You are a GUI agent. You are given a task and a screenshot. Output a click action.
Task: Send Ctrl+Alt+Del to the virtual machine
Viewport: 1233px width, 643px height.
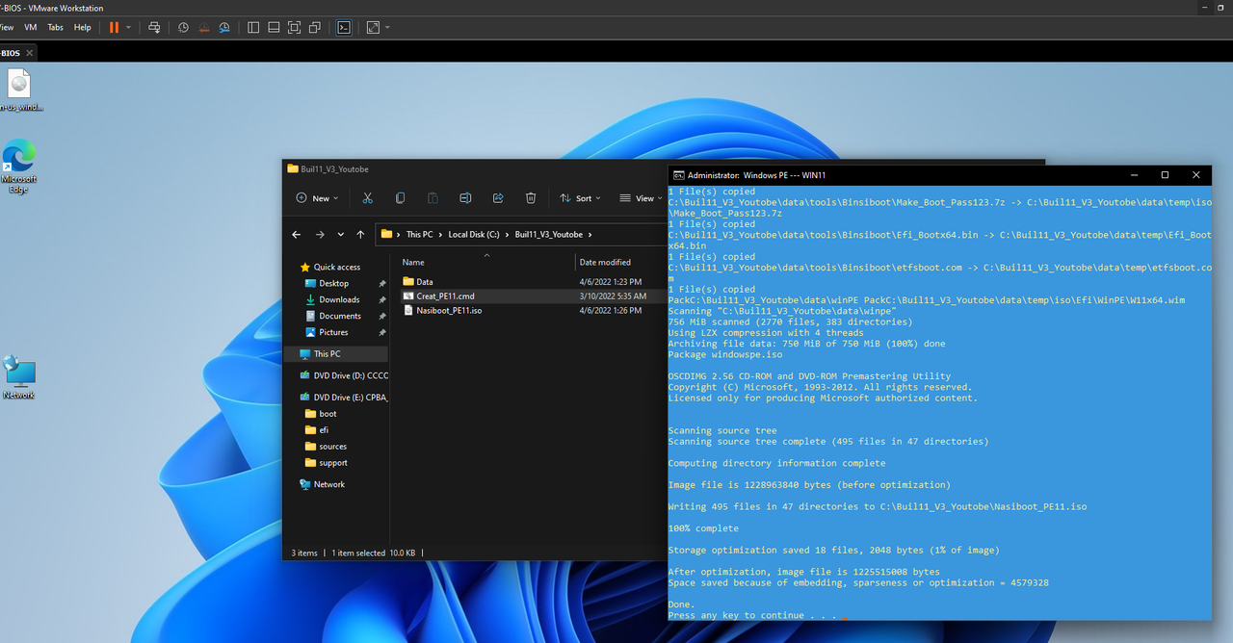(x=154, y=27)
